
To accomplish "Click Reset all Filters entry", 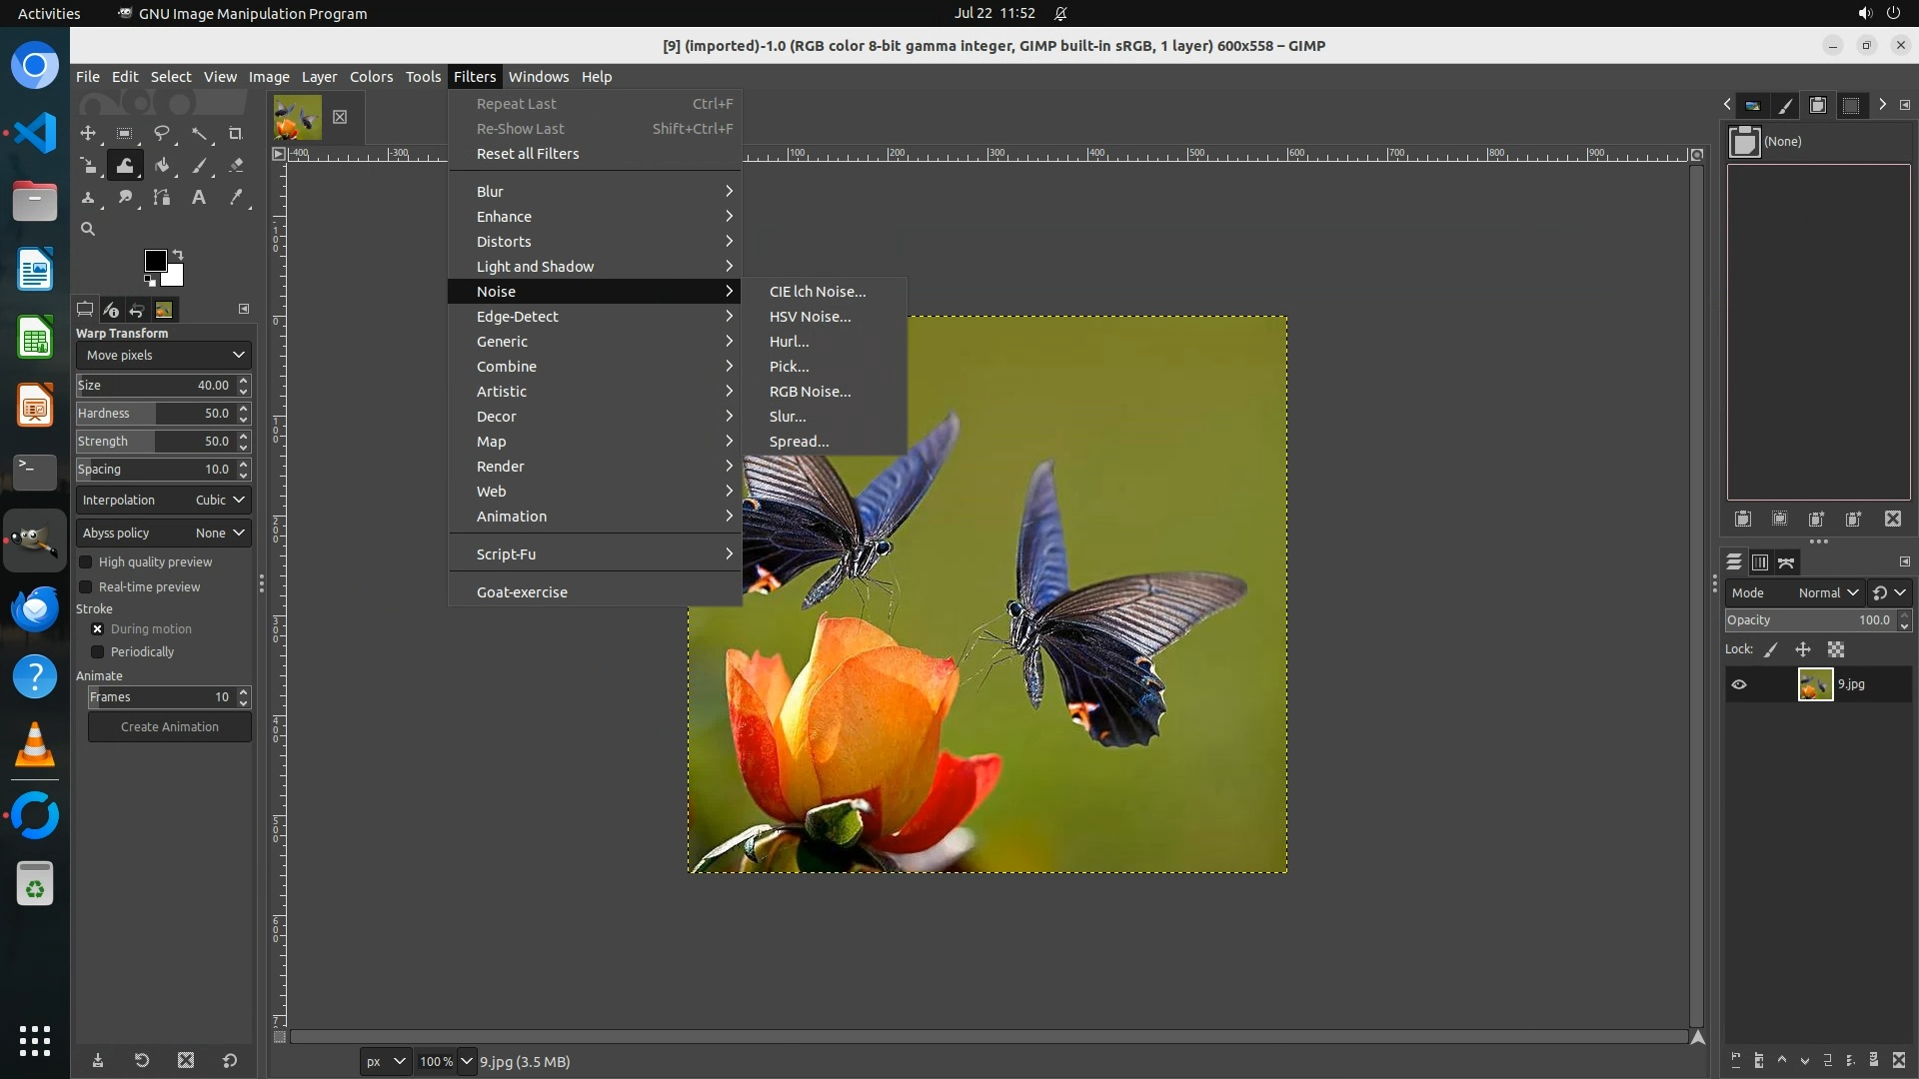I will pos(528,154).
